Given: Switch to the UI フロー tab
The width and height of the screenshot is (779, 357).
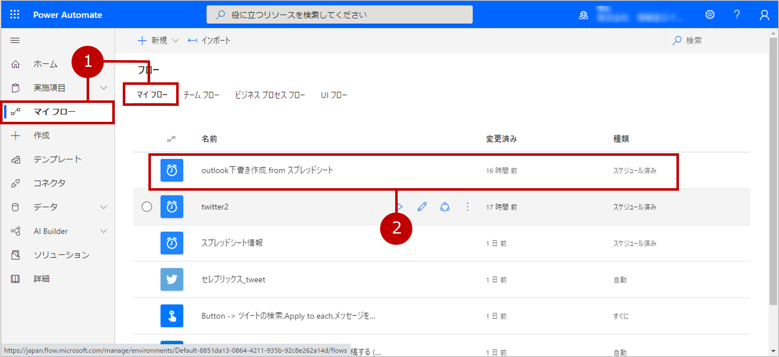Looking at the screenshot, I should 334,95.
